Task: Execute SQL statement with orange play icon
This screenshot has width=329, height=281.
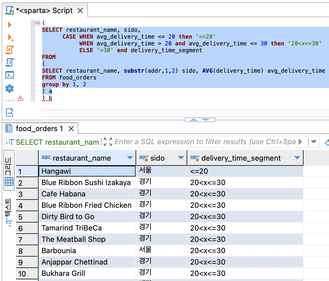Action: coord(9,25)
